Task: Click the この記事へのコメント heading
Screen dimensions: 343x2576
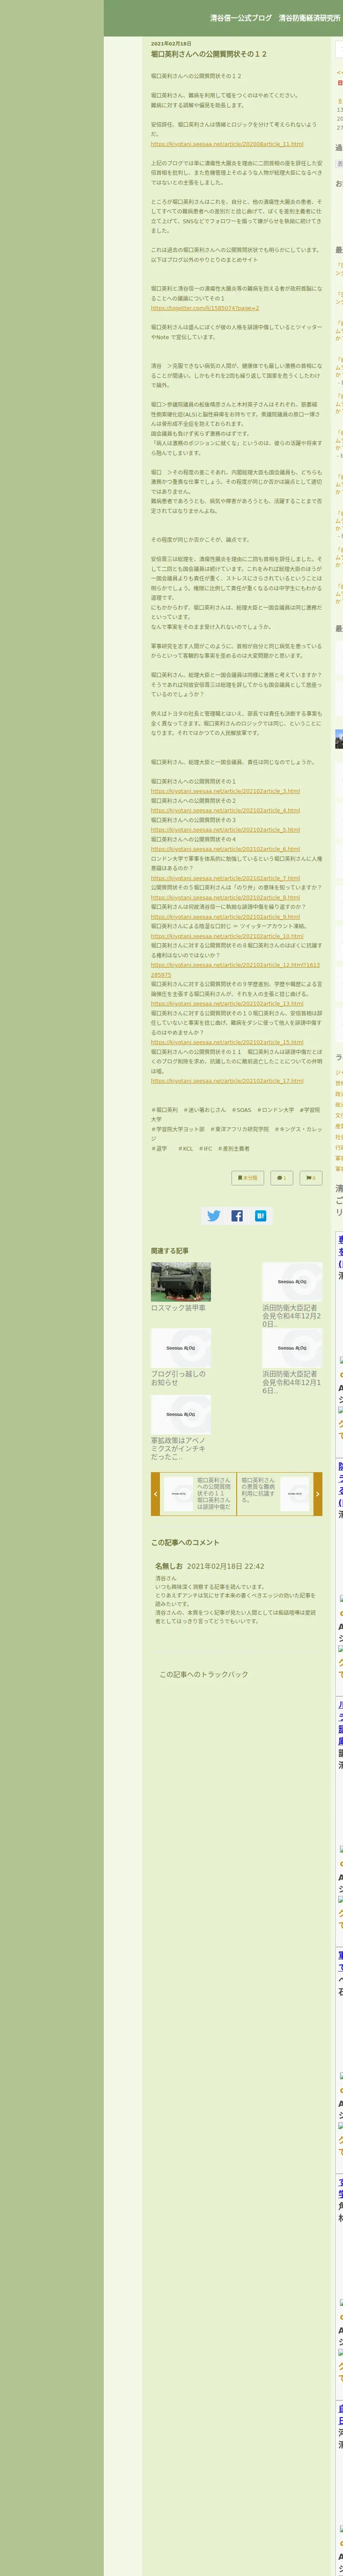Action: click(185, 1542)
